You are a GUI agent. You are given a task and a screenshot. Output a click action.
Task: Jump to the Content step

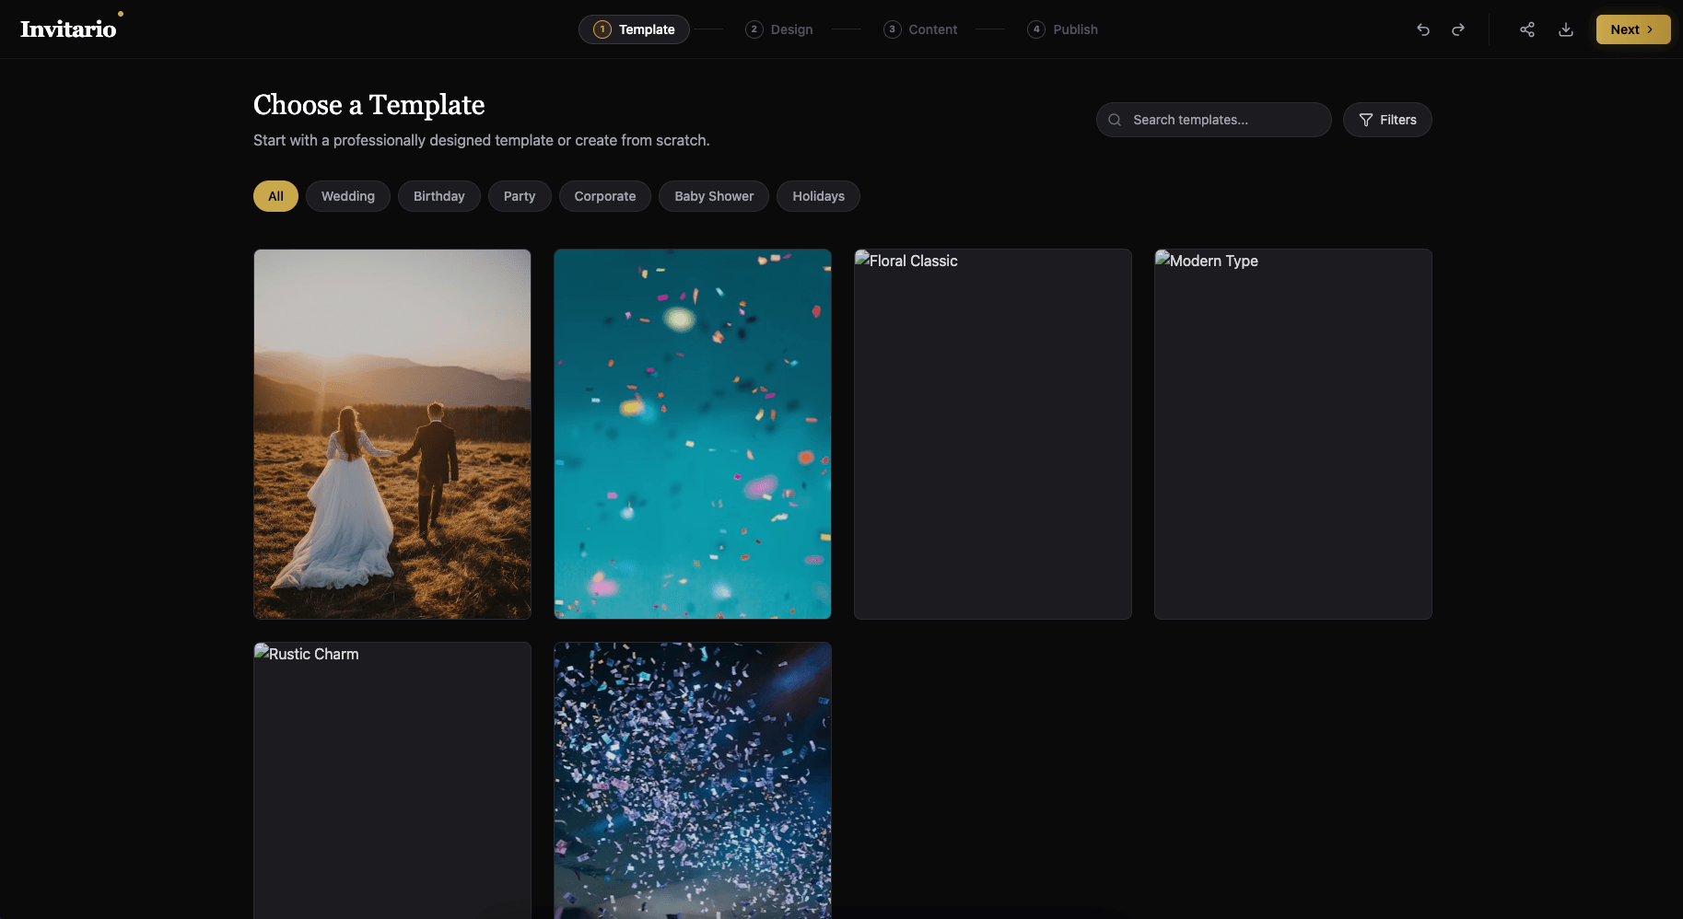920,29
